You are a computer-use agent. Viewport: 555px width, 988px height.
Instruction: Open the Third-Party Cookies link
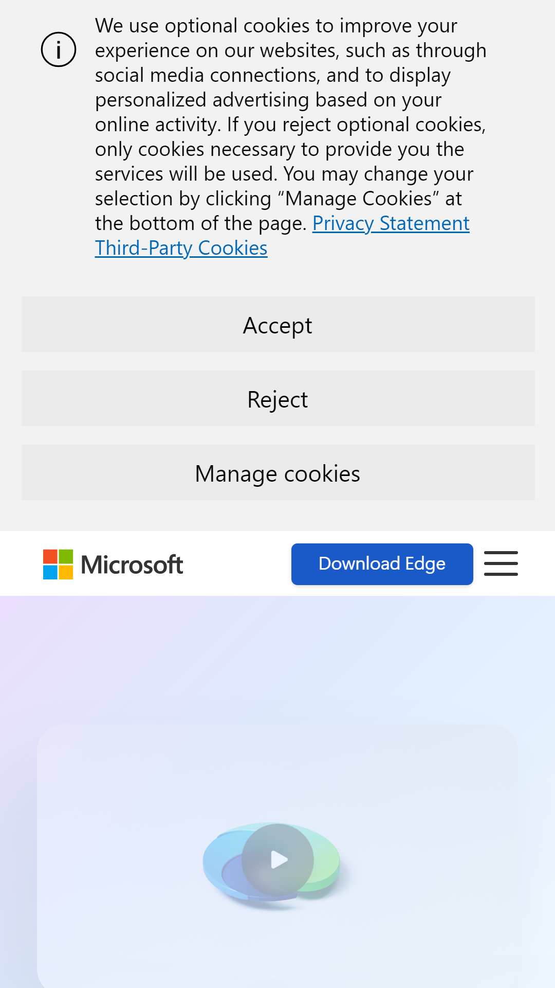[181, 248]
